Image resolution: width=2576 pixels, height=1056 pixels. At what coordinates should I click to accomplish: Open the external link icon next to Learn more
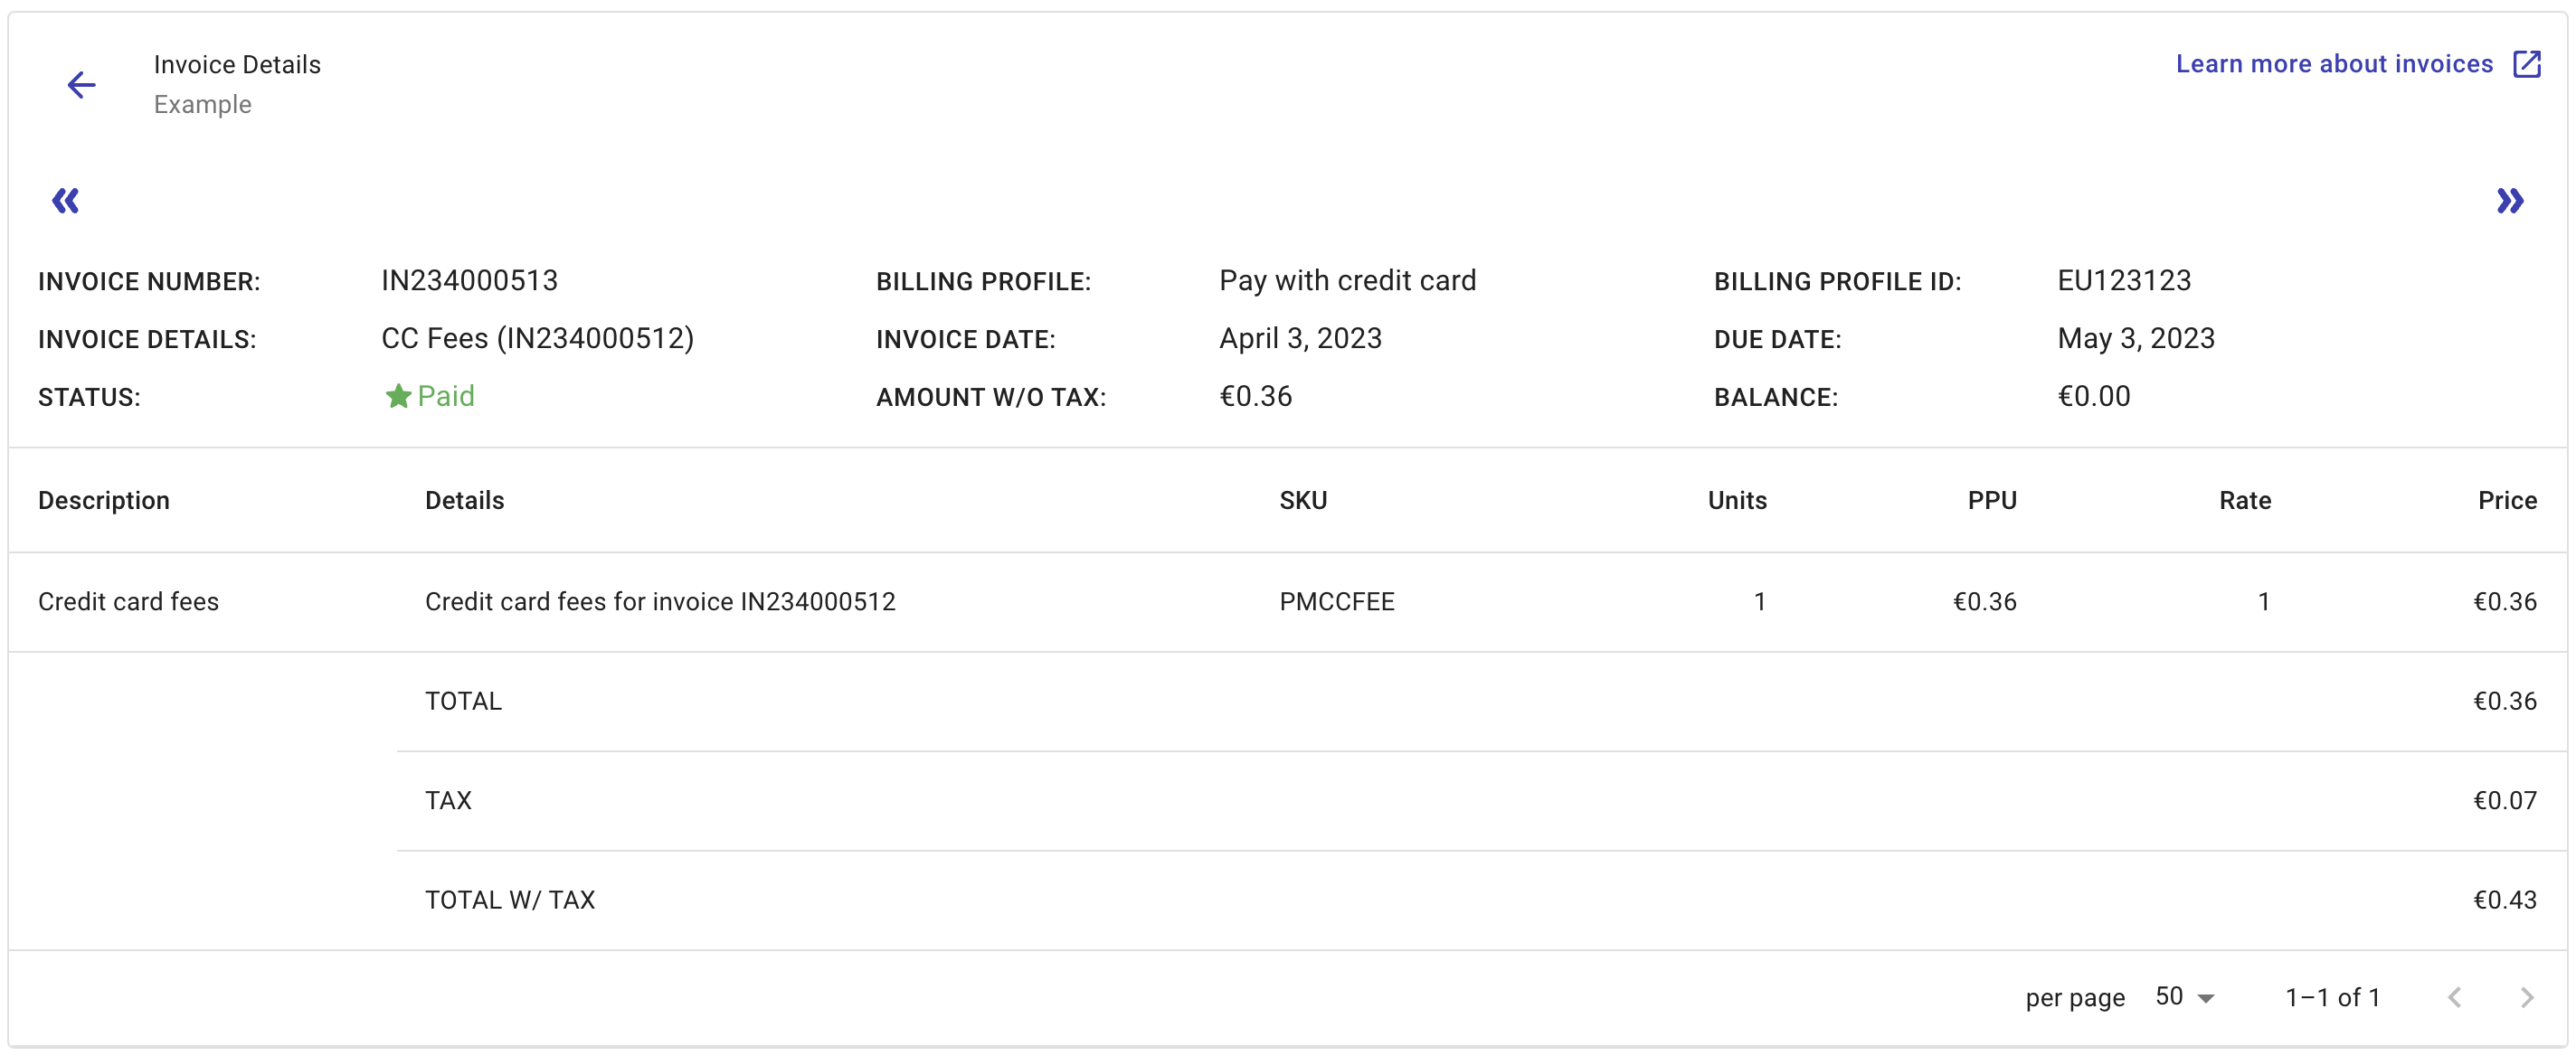point(2529,63)
